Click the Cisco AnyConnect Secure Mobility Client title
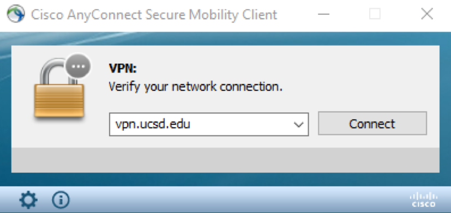This screenshot has height=213, width=451. coord(154,15)
